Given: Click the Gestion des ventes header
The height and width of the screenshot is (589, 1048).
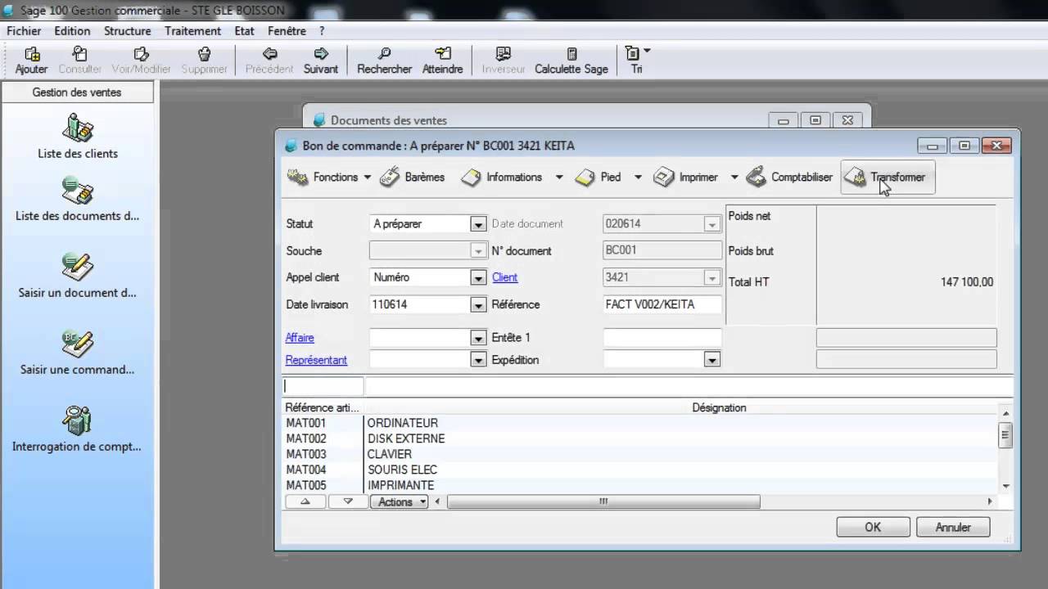Looking at the screenshot, I should 77,92.
